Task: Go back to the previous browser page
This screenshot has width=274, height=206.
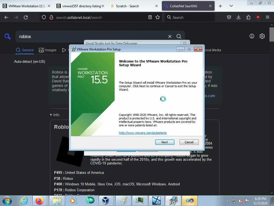Action: tap(6, 17)
